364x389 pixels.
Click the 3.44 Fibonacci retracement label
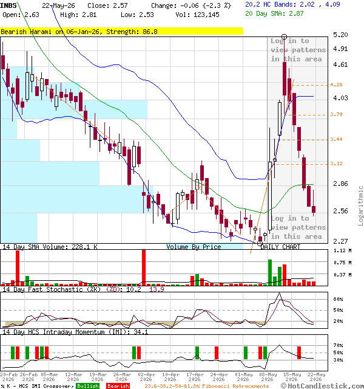[x=336, y=139]
